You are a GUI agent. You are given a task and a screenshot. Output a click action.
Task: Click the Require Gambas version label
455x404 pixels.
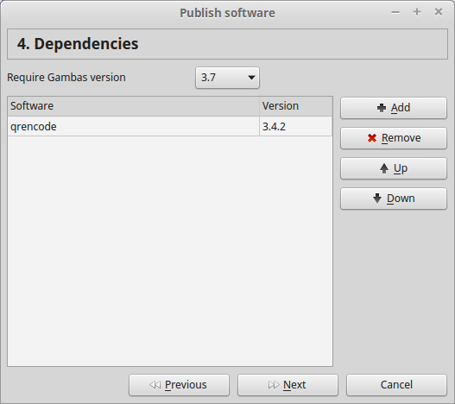66,78
